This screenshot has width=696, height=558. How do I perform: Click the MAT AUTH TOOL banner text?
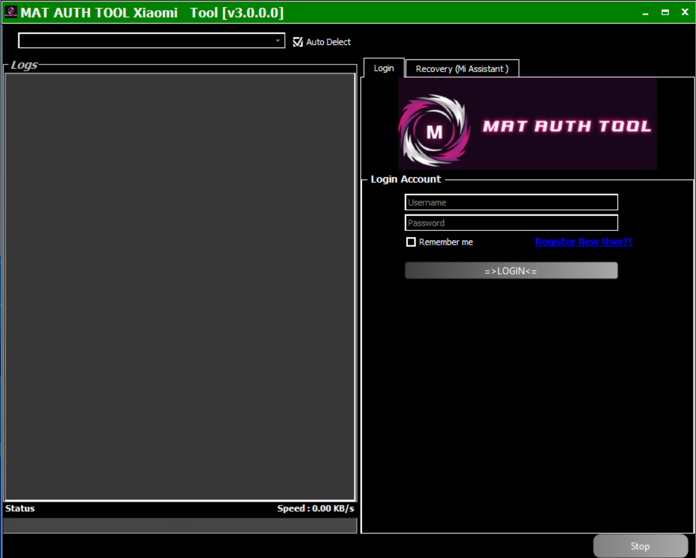566,126
